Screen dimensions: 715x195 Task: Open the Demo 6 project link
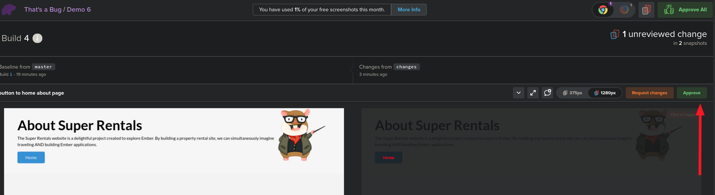(79, 9)
